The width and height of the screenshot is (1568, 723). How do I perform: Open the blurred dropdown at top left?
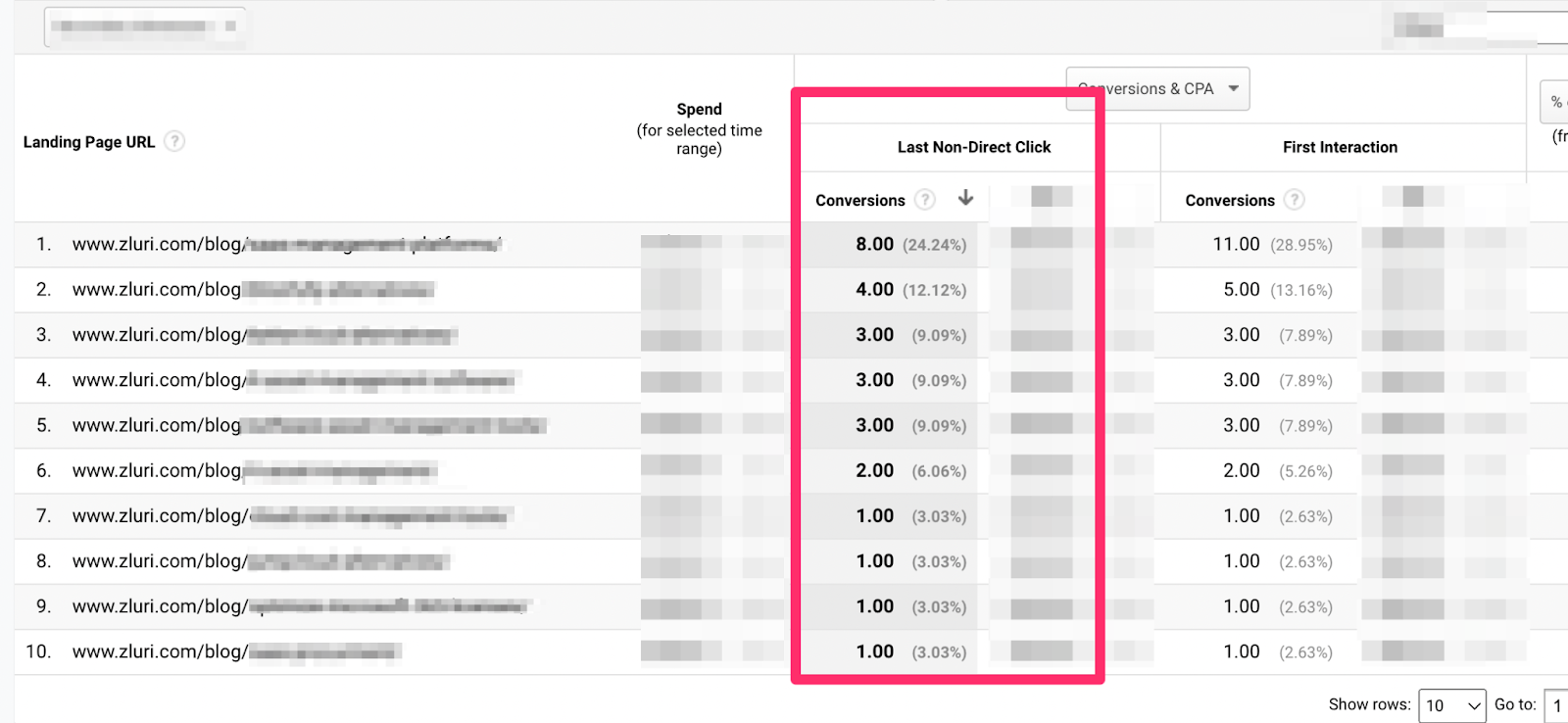pos(144,26)
